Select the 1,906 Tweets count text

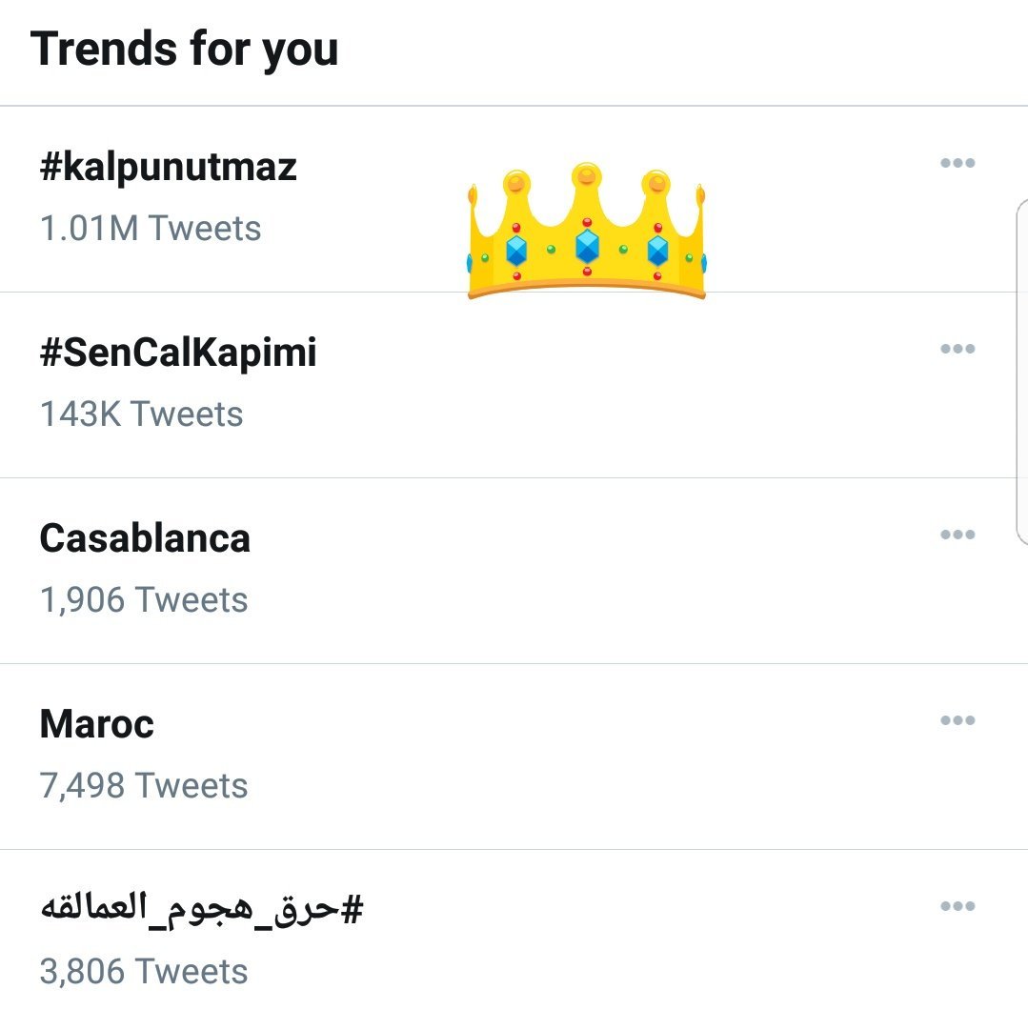tap(144, 600)
